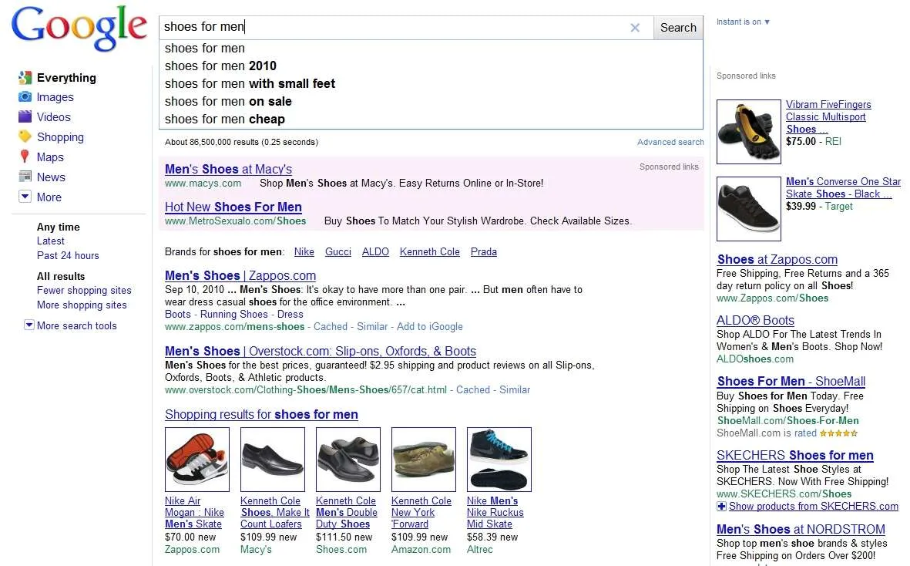Open Advanced search link
910x566 pixels.
(x=670, y=142)
